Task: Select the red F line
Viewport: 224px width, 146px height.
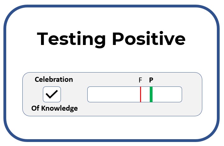Action: pos(140,94)
